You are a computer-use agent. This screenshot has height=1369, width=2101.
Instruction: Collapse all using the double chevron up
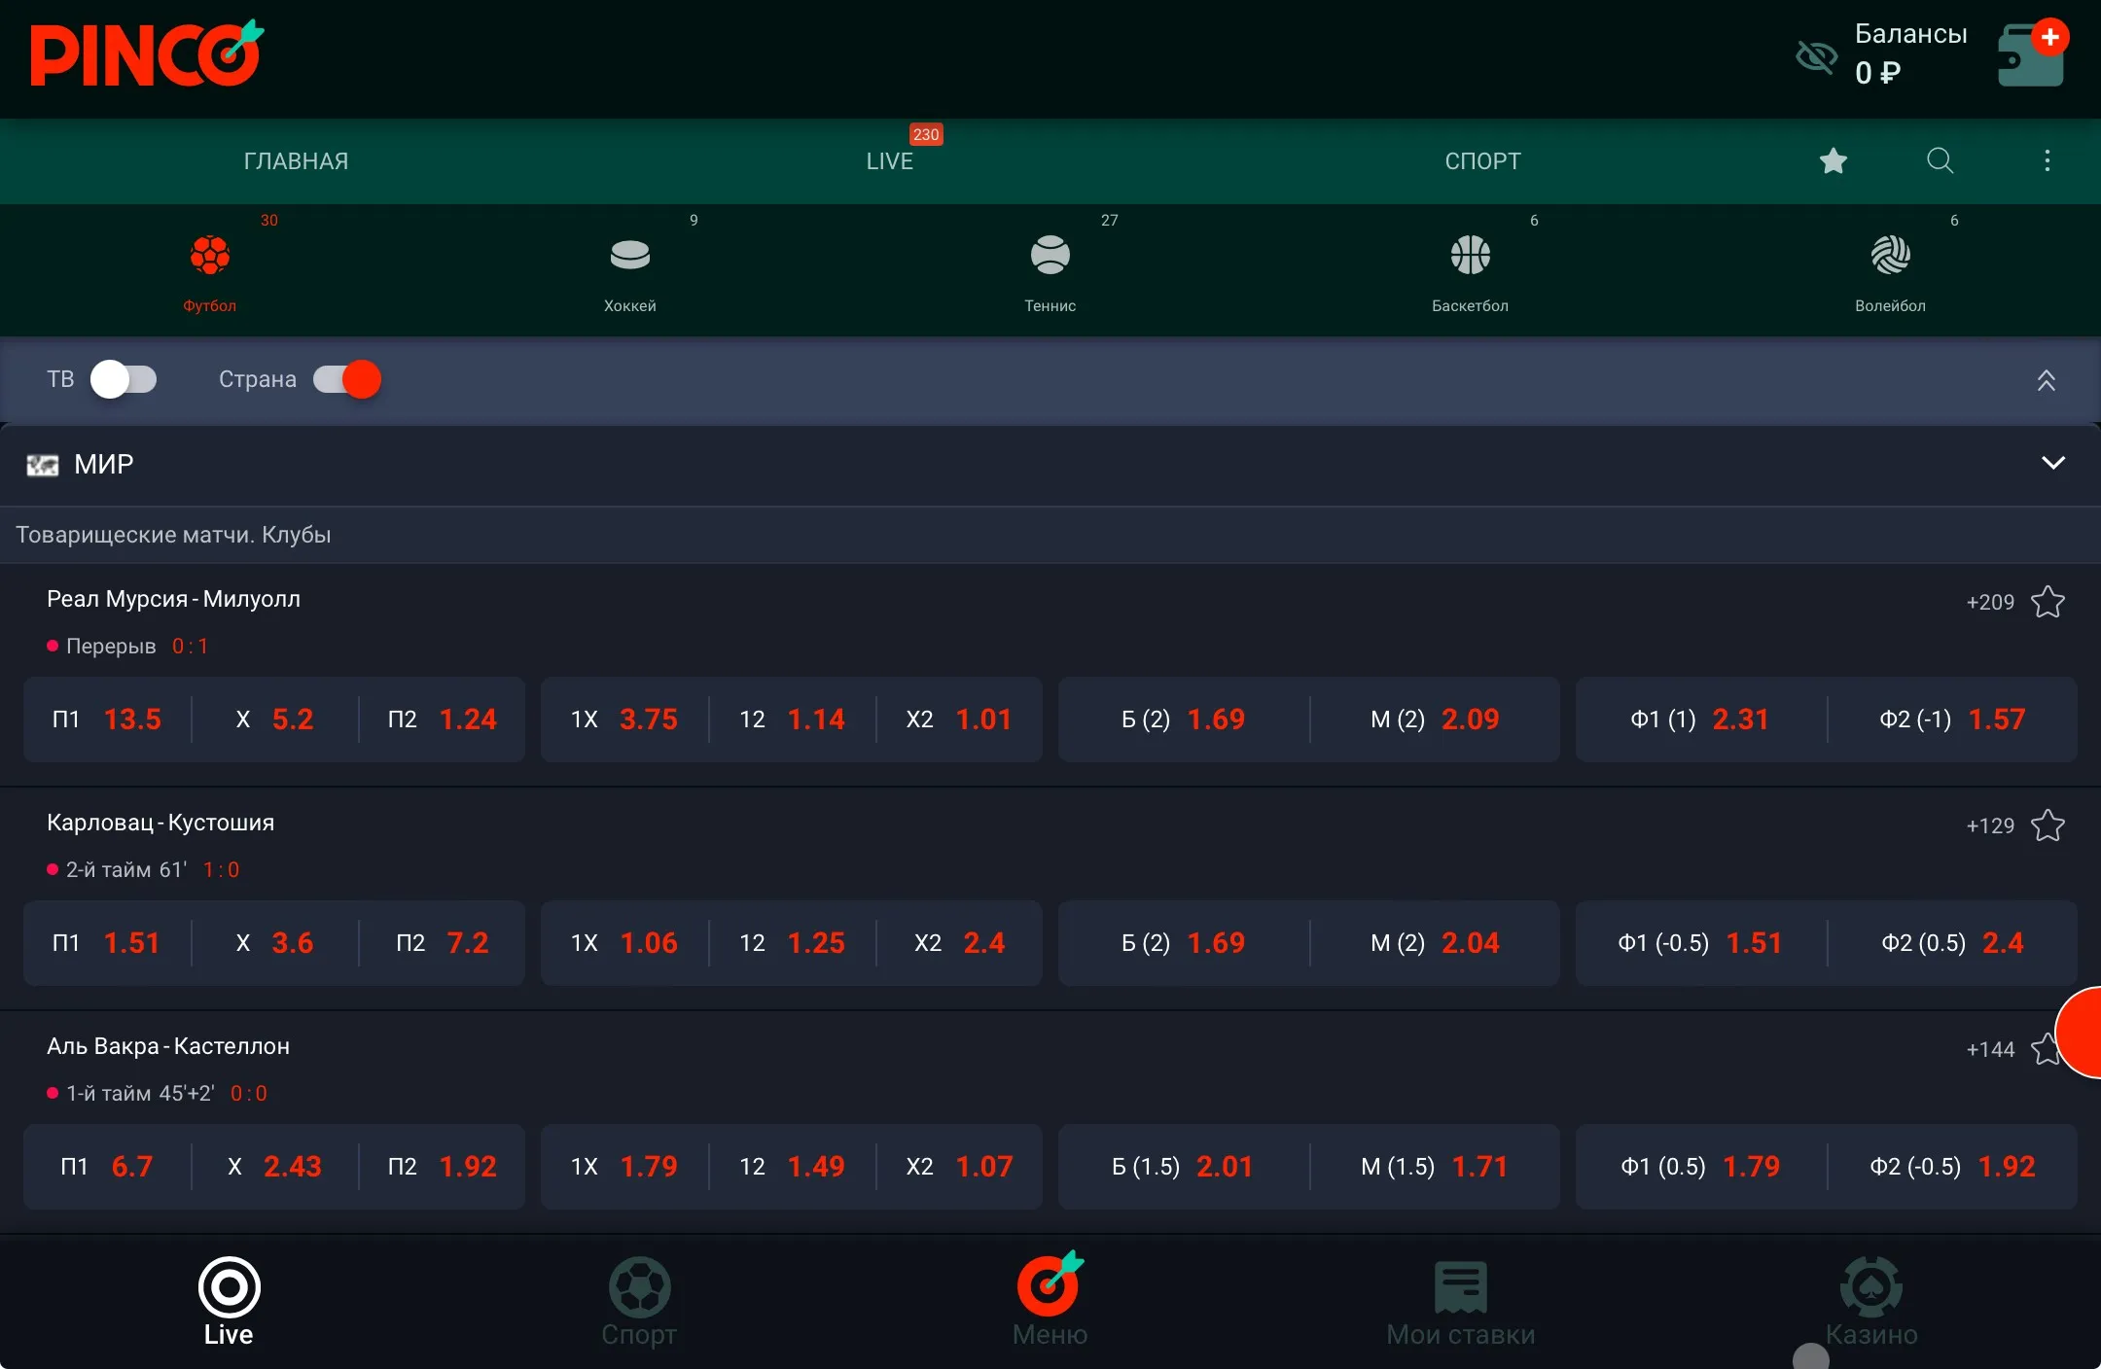2046,380
